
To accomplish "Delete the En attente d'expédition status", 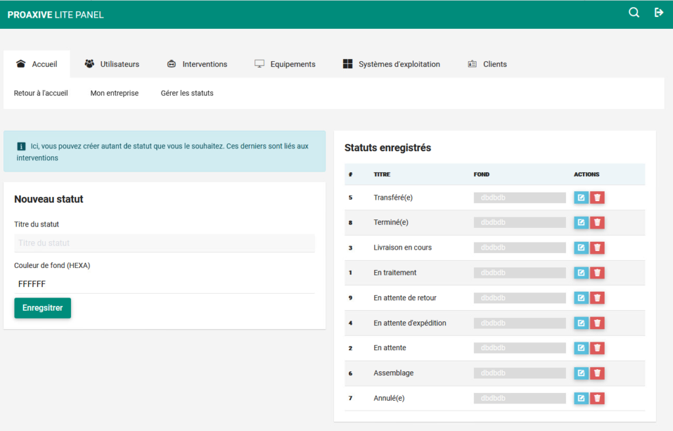I will 597,323.
